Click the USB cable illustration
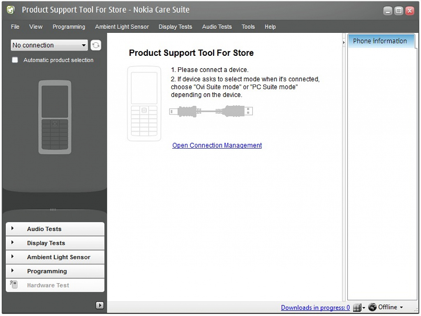Image resolution: width=421 pixels, height=316 pixels. coord(211,111)
